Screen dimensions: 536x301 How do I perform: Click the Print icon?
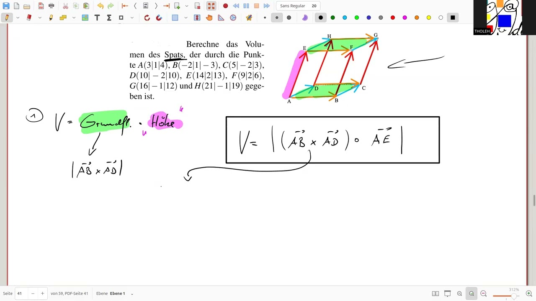tap(51, 6)
